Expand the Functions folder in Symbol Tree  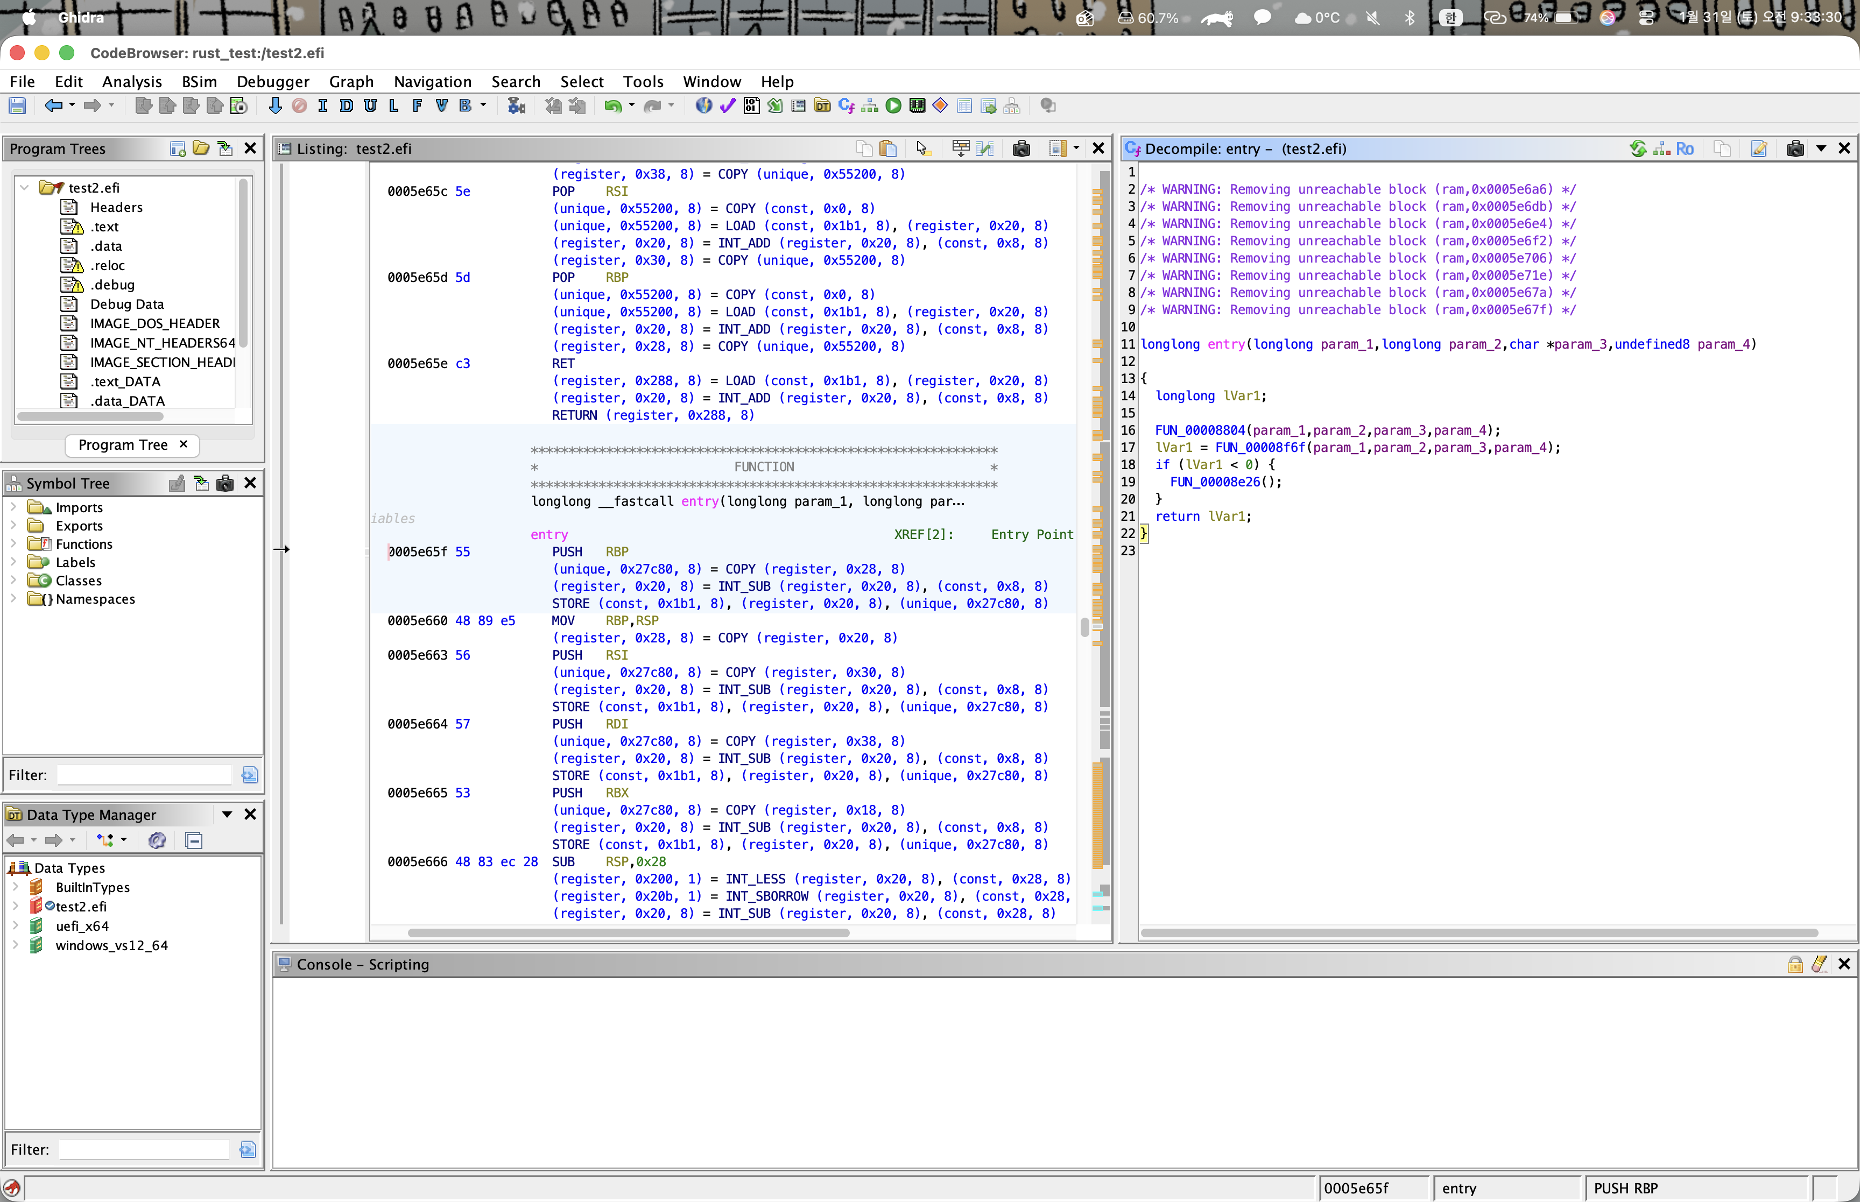click(x=13, y=544)
